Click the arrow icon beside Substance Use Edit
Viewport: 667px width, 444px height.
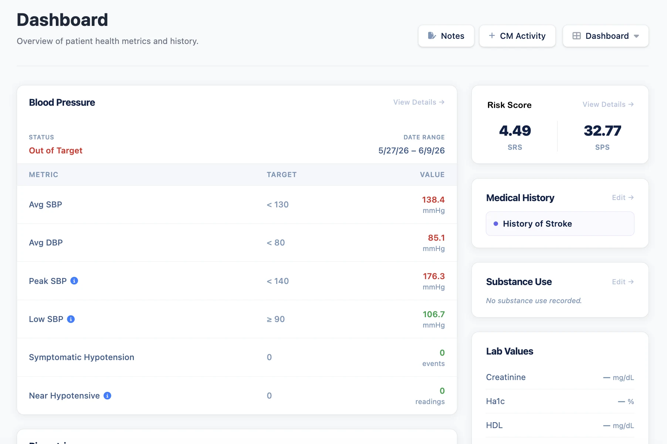coord(631,282)
